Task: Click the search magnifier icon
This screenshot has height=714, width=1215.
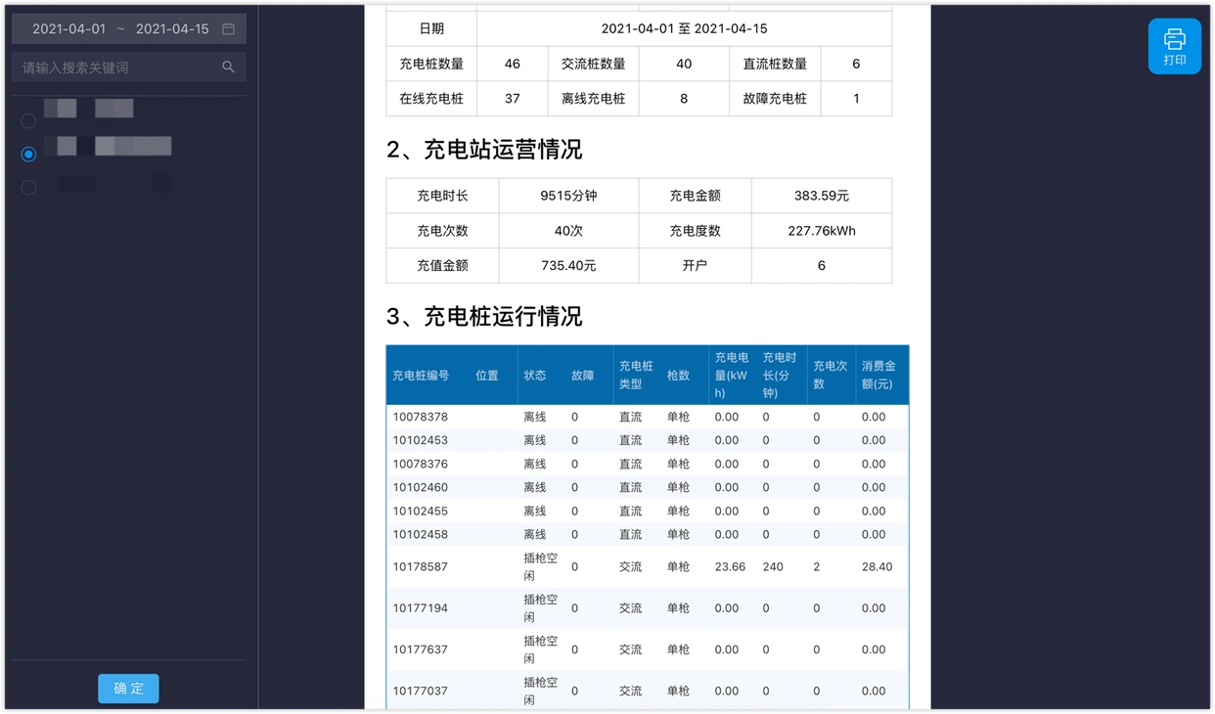Action: pyautogui.click(x=228, y=67)
